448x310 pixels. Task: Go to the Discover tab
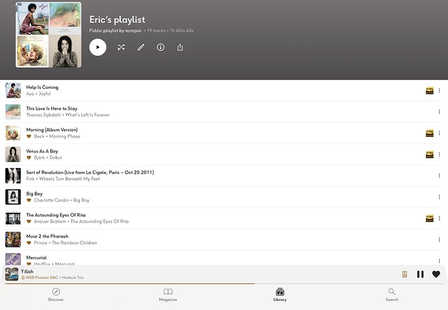56,295
